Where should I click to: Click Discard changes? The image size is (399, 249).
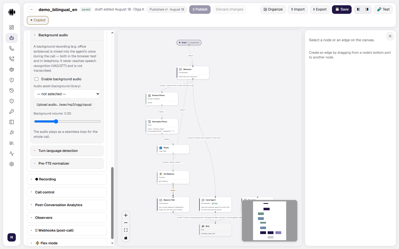230,9
